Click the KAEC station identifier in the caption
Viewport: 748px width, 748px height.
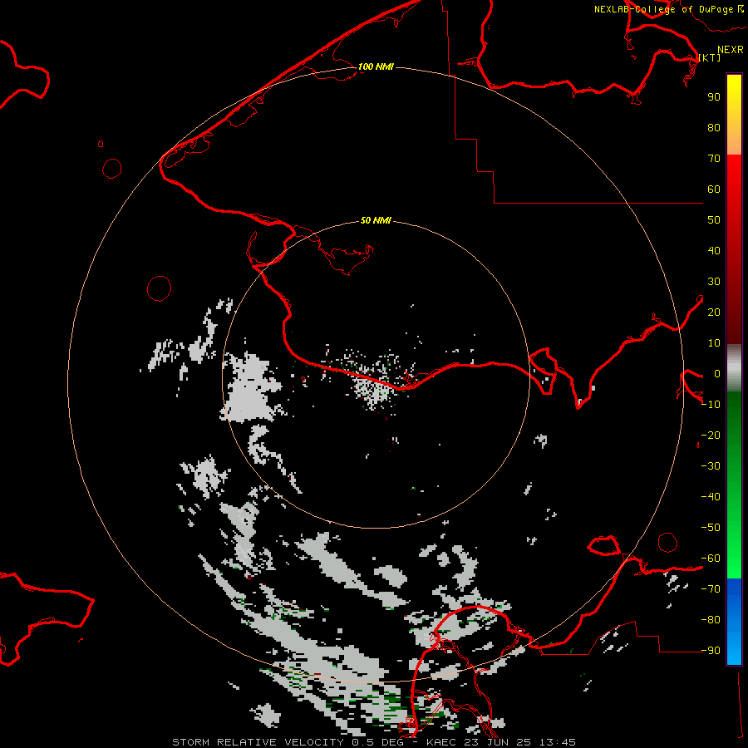pos(441,742)
